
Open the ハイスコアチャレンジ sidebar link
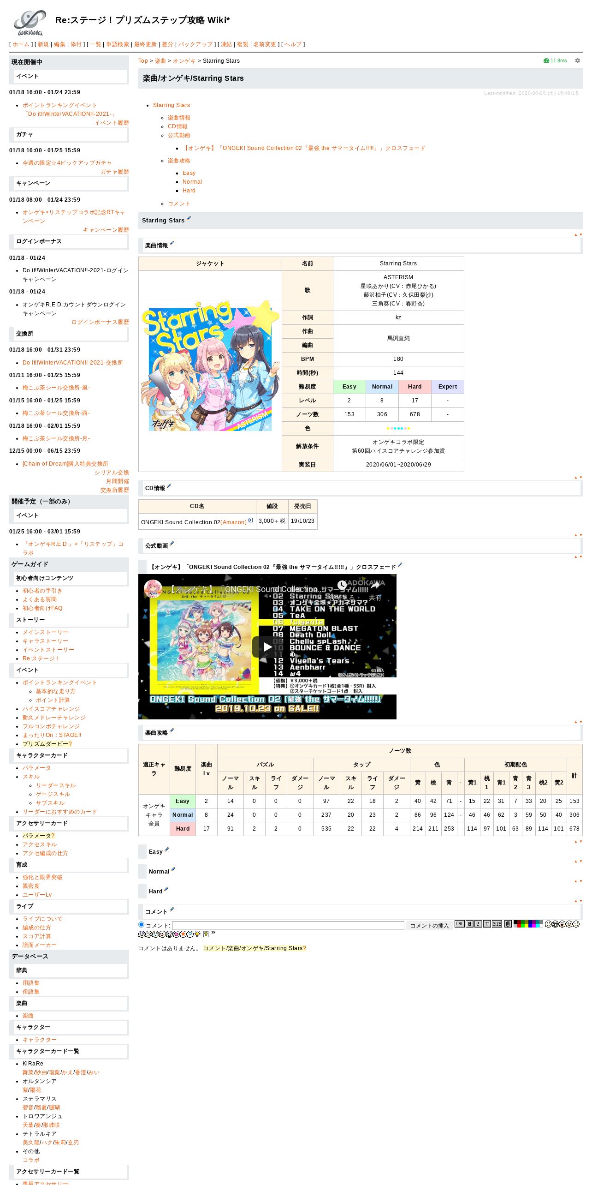pos(51,709)
